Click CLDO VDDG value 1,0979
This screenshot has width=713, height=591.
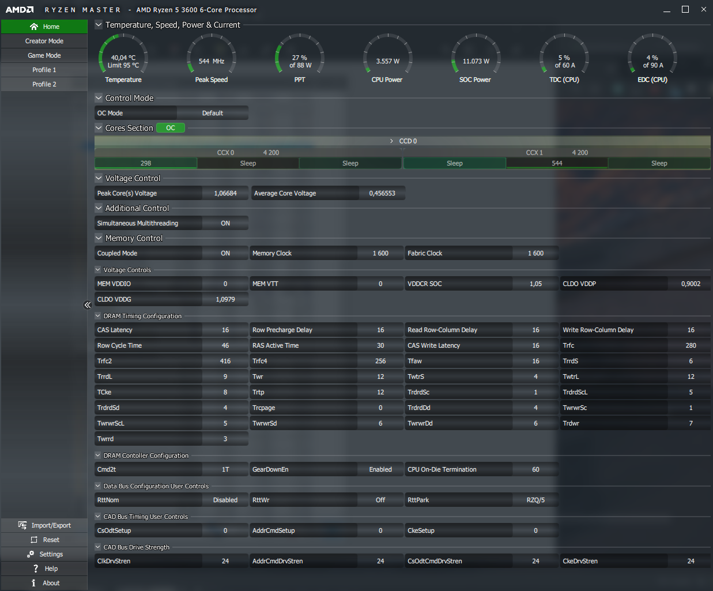(225, 299)
